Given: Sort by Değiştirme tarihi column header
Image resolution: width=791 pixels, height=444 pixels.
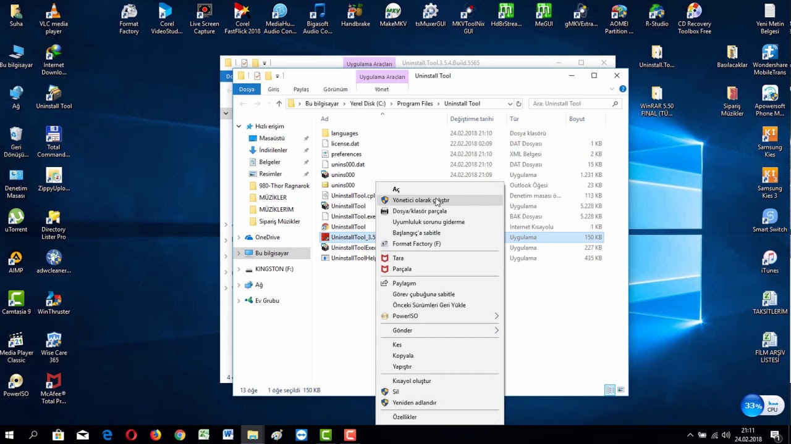Looking at the screenshot, I should [472, 119].
